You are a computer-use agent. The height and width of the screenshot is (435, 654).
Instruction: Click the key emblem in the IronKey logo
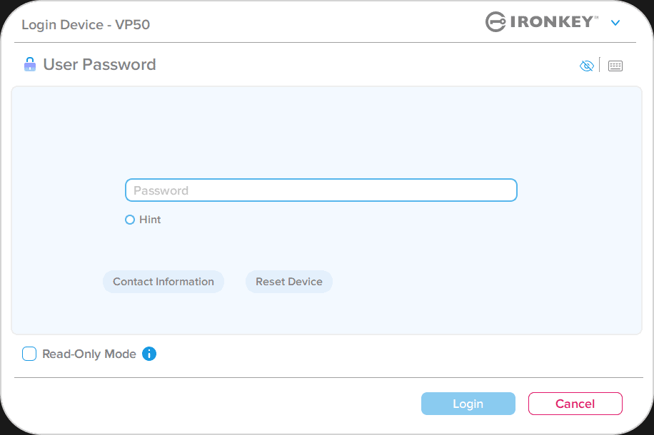coord(495,22)
